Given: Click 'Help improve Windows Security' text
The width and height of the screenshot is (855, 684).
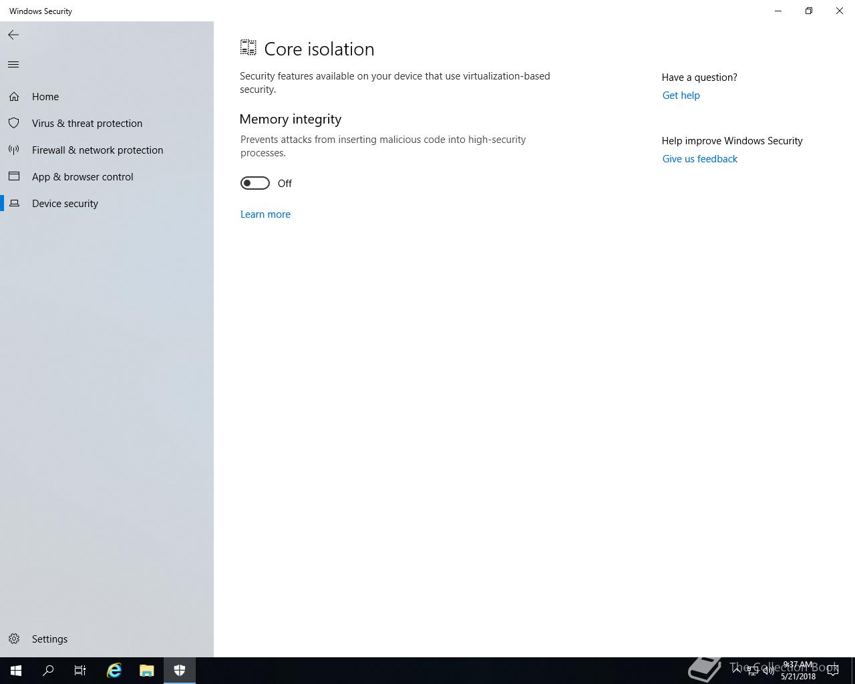Looking at the screenshot, I should click(x=732, y=140).
